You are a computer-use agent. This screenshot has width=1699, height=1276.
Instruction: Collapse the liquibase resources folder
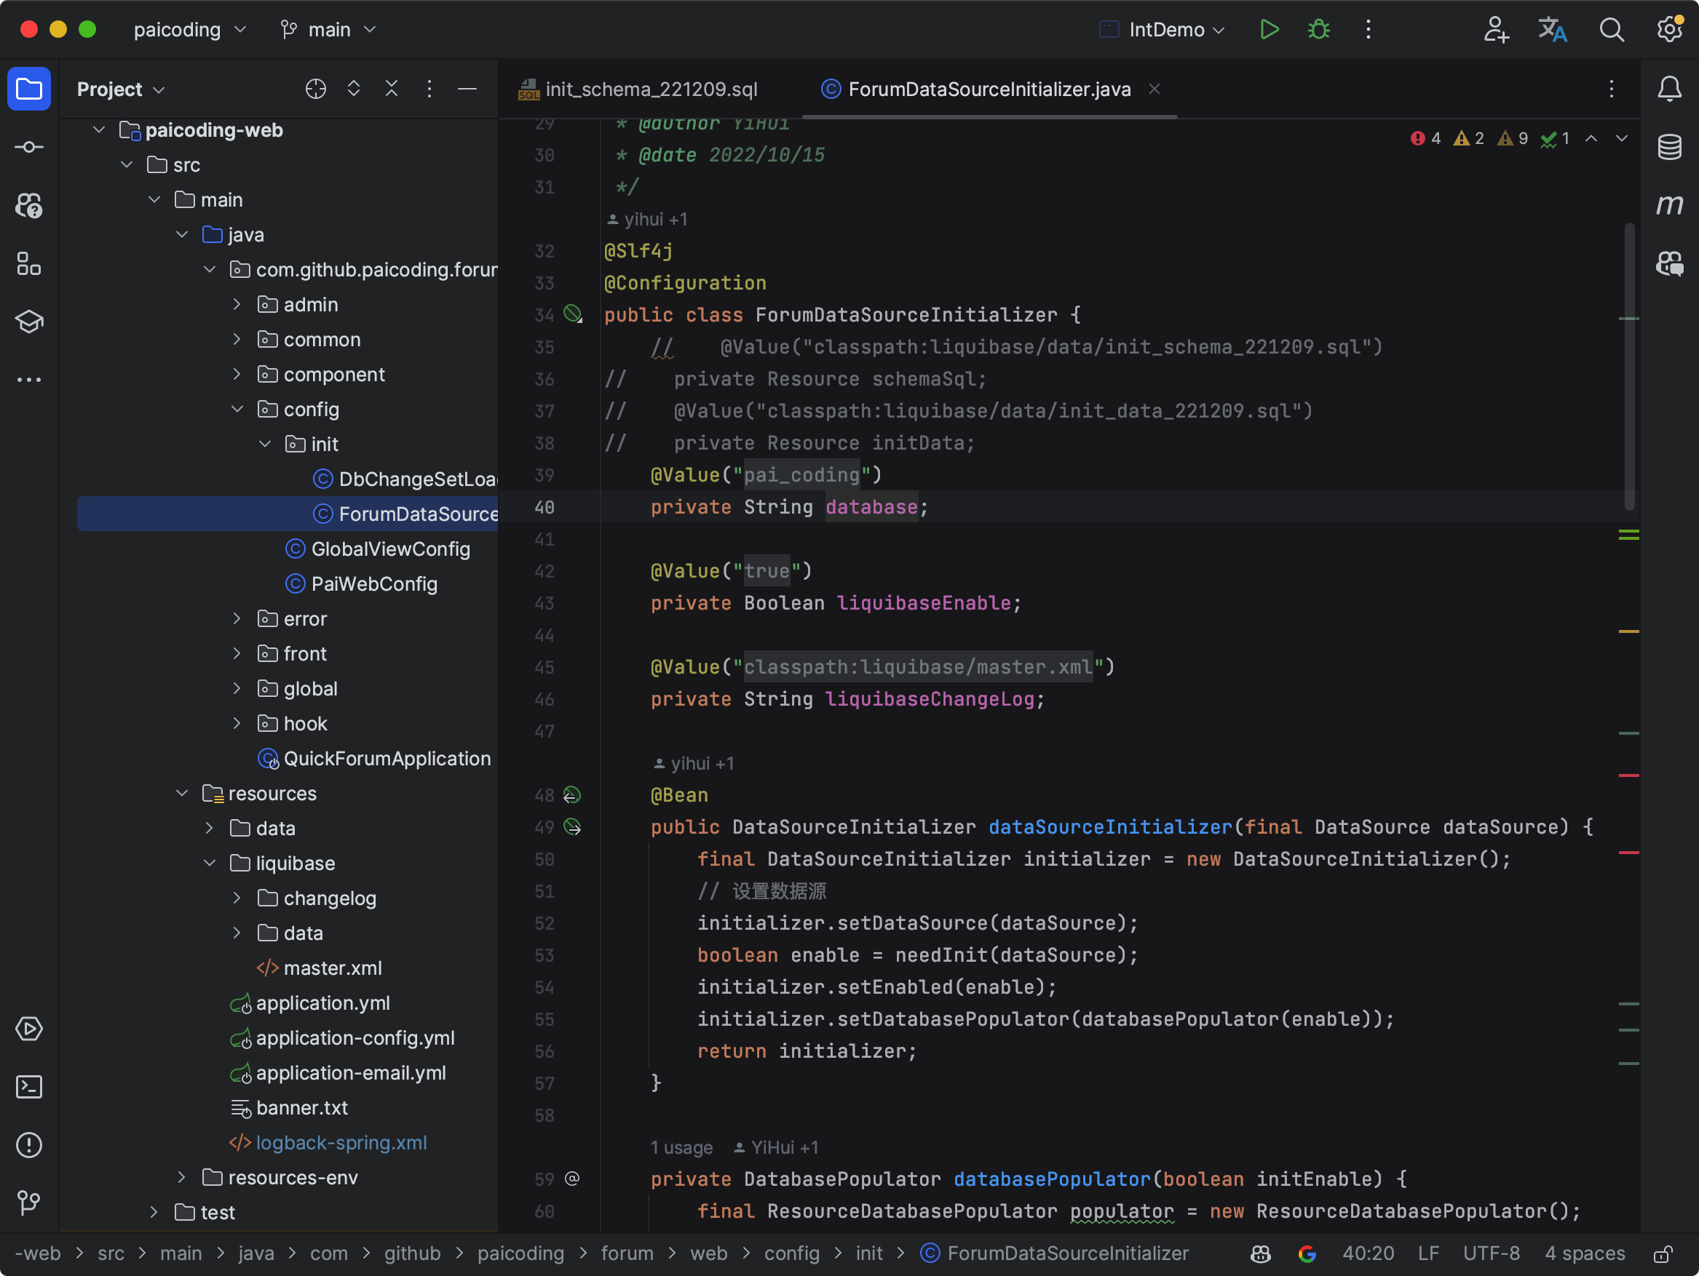point(210,863)
